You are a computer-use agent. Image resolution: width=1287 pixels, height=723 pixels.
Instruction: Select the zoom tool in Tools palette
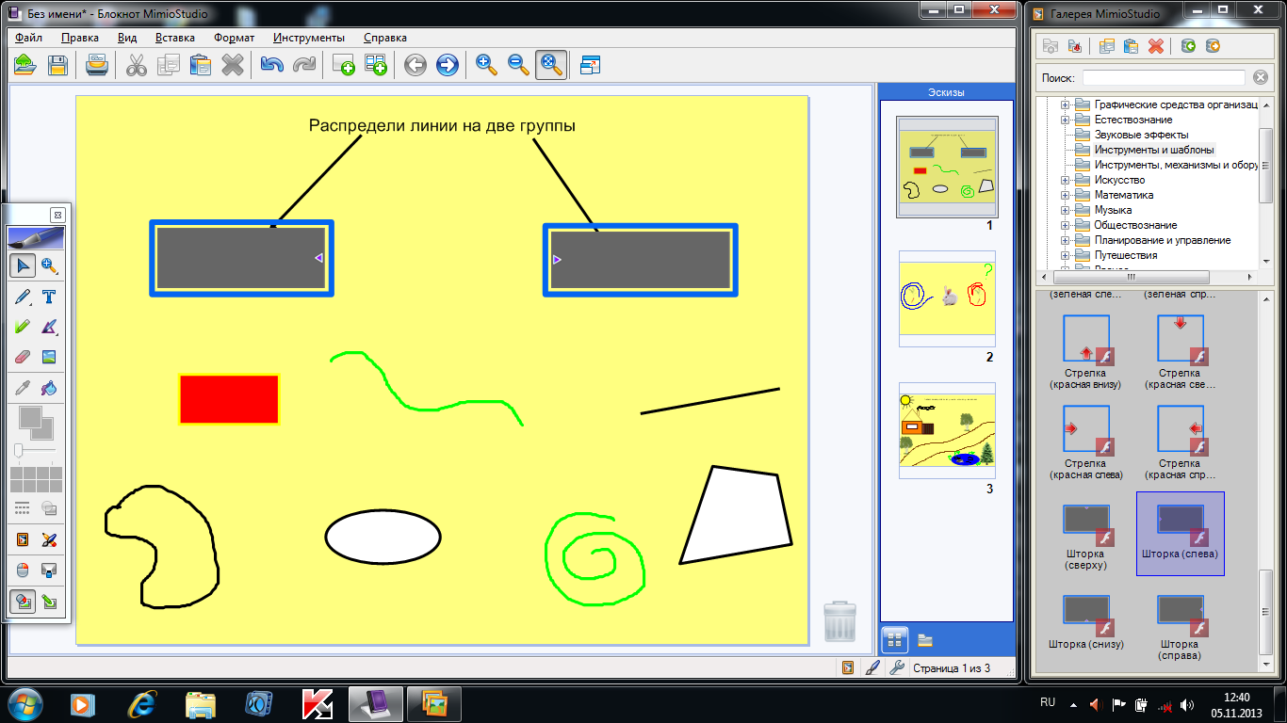pyautogui.click(x=49, y=266)
